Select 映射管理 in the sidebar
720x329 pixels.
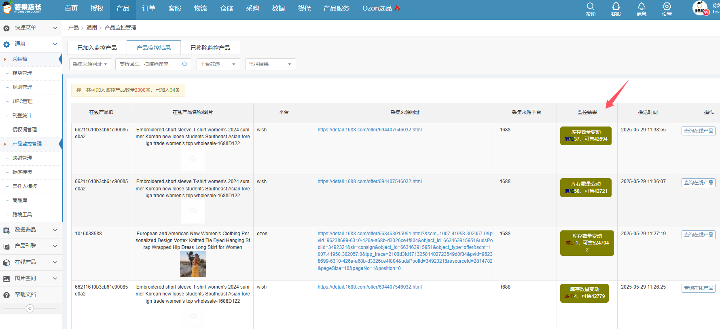coord(22,158)
